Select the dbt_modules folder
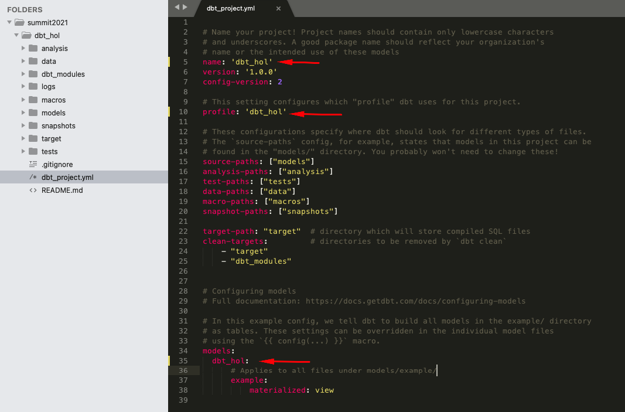The image size is (625, 412). click(63, 74)
